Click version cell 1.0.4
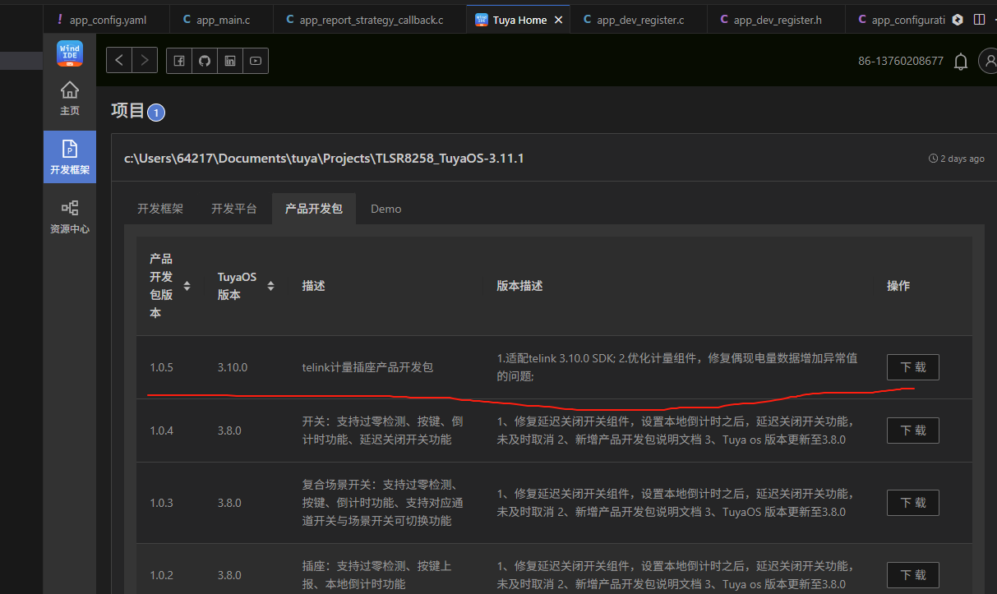This screenshot has width=997, height=594. tap(162, 431)
